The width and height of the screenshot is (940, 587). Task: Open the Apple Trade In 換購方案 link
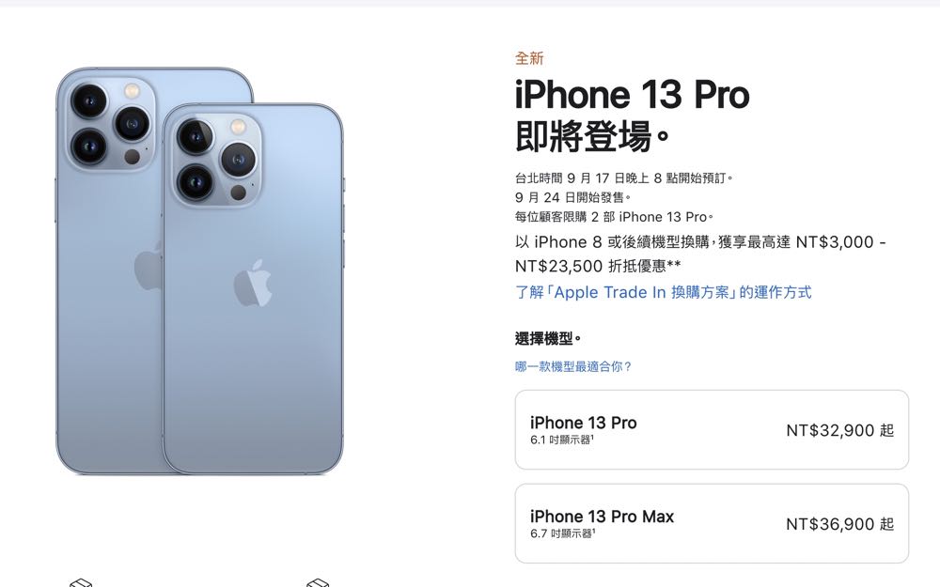tap(663, 292)
